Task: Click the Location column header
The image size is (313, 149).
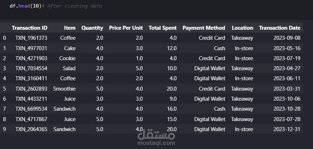Action: coord(242,28)
